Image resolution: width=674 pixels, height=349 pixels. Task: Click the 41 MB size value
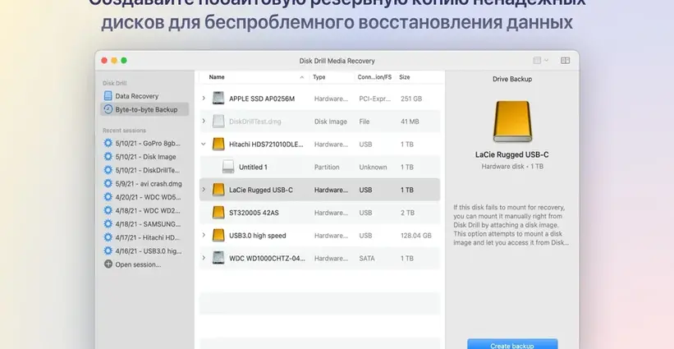coord(410,122)
